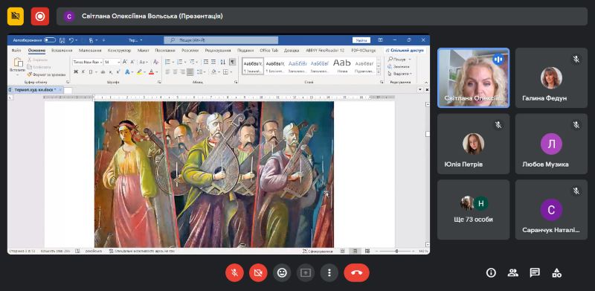This screenshot has height=291, width=595.
Task: Open the emoji reactions button
Action: [x=282, y=272]
